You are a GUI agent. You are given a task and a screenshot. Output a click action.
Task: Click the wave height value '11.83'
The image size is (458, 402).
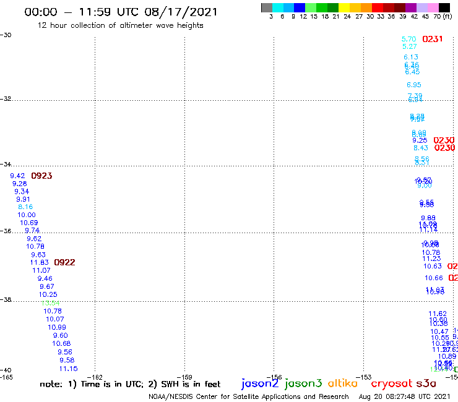point(40,262)
